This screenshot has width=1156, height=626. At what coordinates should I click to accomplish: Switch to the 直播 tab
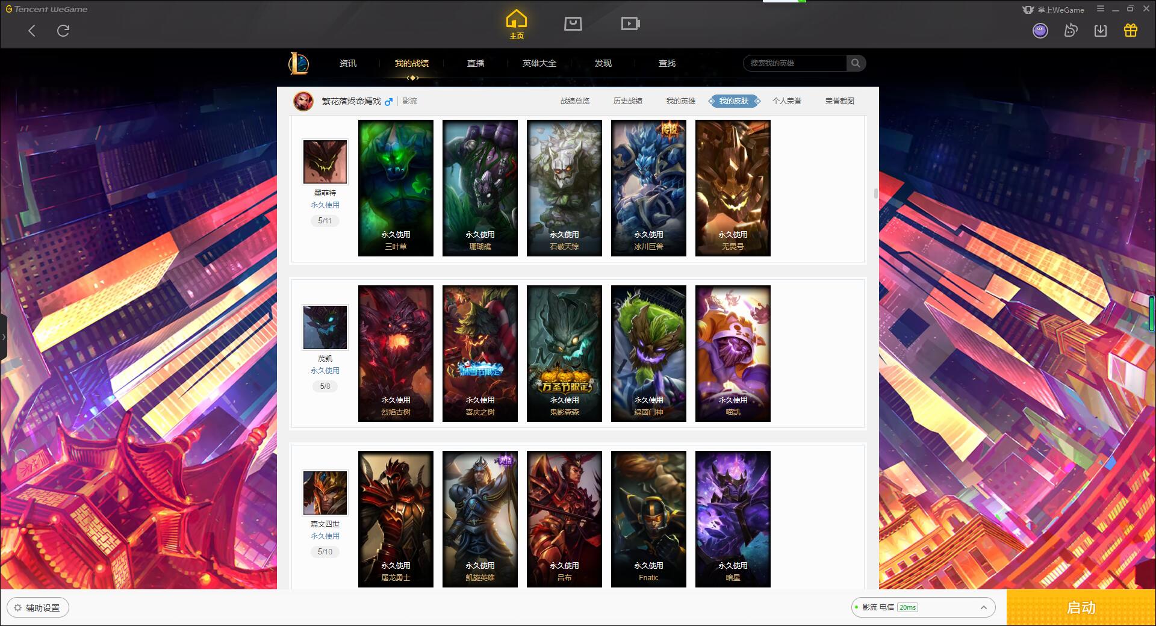point(476,63)
